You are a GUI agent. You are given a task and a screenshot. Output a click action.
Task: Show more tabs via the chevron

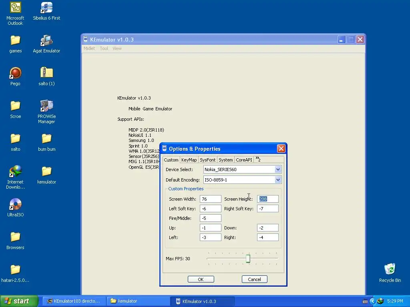point(258,159)
